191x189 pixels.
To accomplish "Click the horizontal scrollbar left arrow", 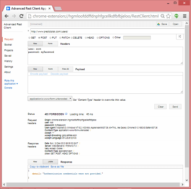I will pos(4,184).
